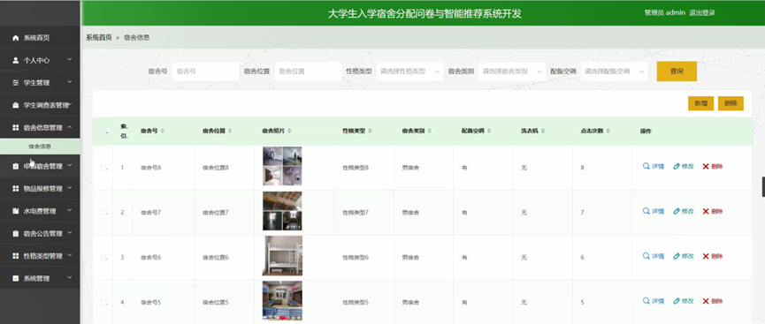Screen dimensions: 765x324
Task: Collapse the 宿舍信息管理 menu chevron
Action: click(x=70, y=126)
